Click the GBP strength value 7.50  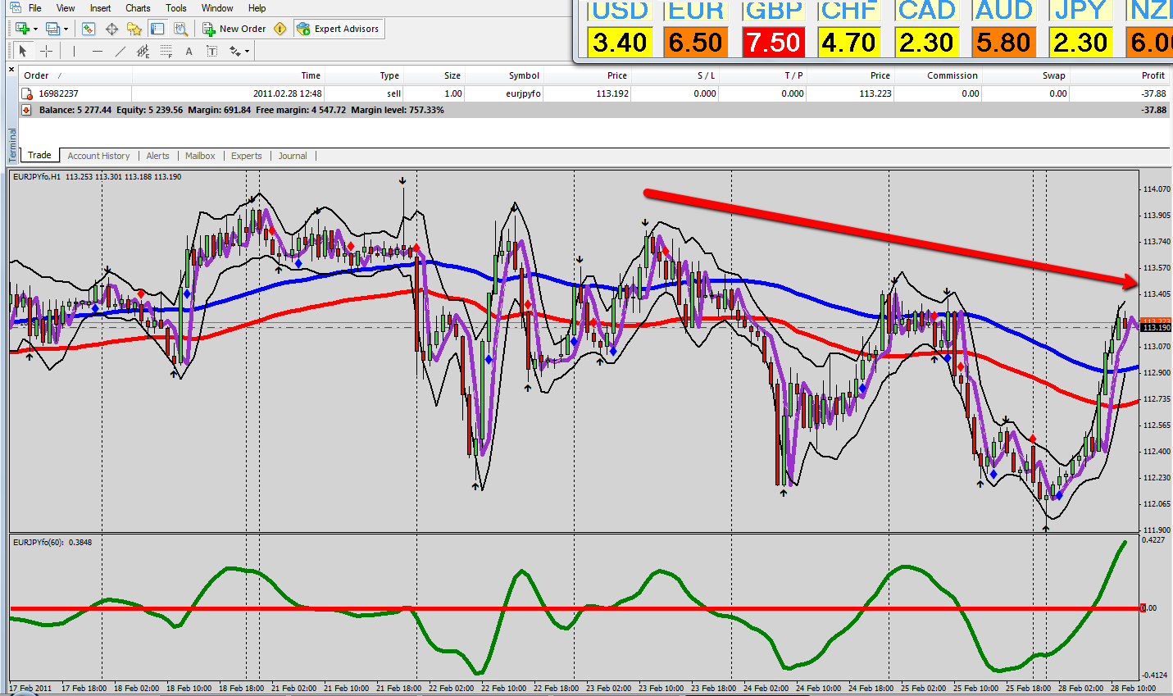772,43
